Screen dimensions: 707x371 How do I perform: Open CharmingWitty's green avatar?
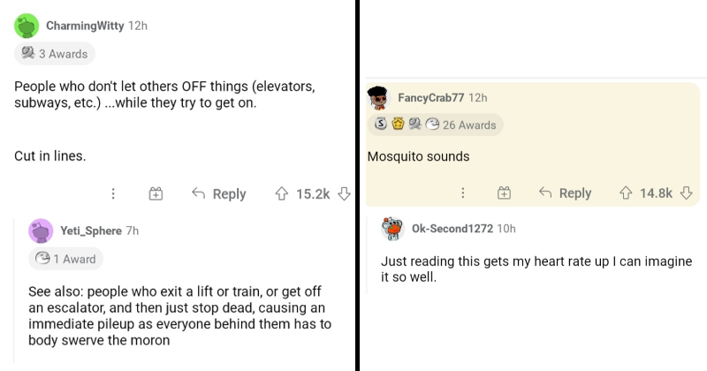coord(28,26)
